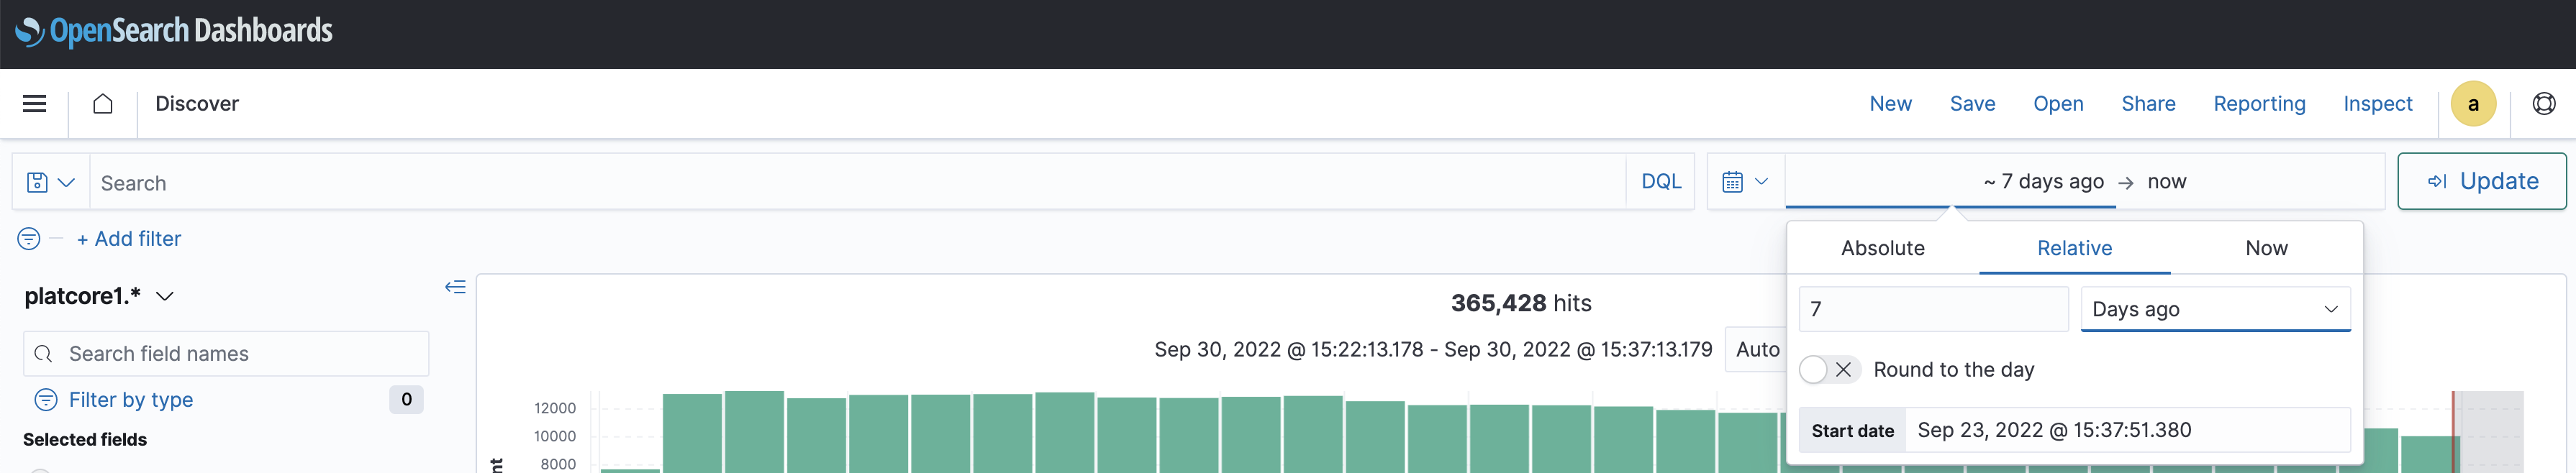Image resolution: width=2576 pixels, height=473 pixels.
Task: Collapse the fields sidebar arrow icon
Action: 455,287
